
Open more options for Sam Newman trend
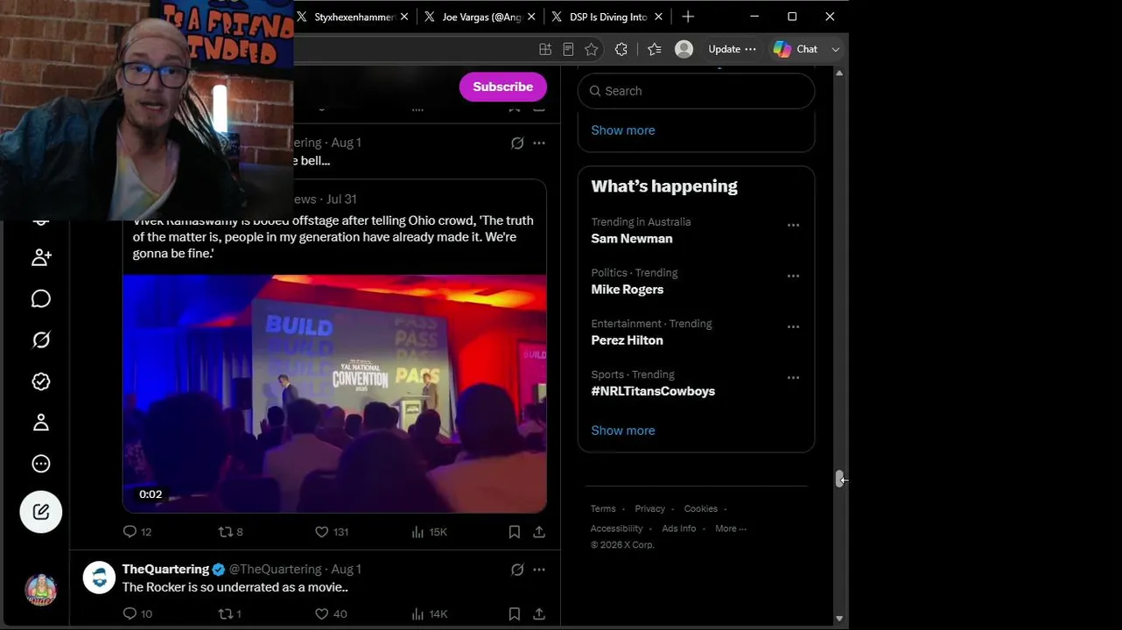click(x=793, y=225)
